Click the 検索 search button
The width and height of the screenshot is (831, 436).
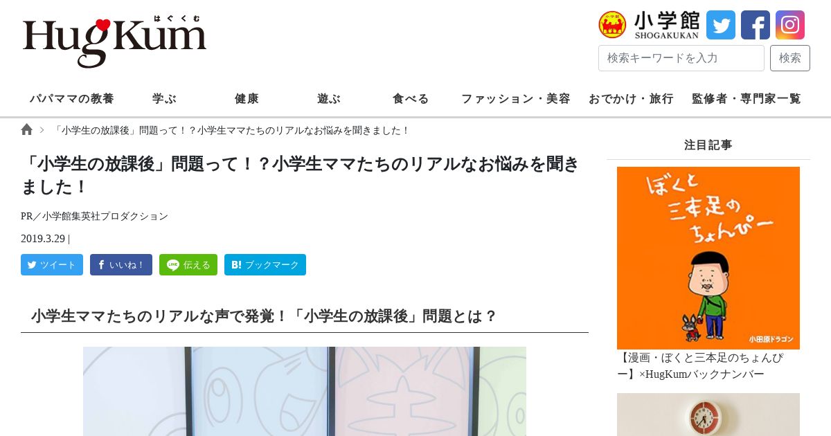790,58
